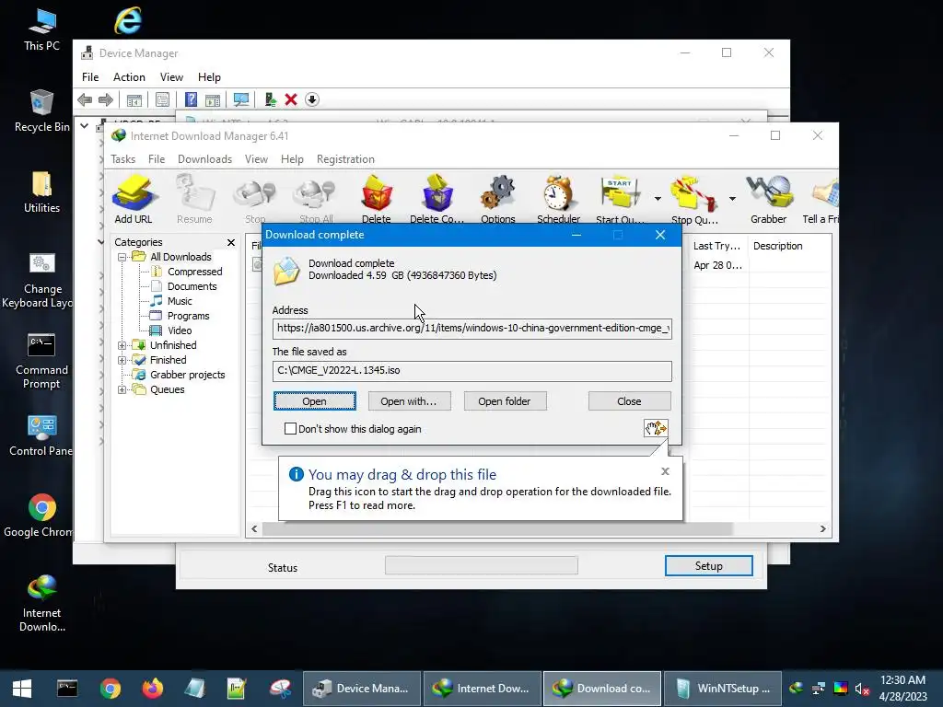Open Utilities folder desktop icon
The image size is (943, 707).
pyautogui.click(x=41, y=192)
